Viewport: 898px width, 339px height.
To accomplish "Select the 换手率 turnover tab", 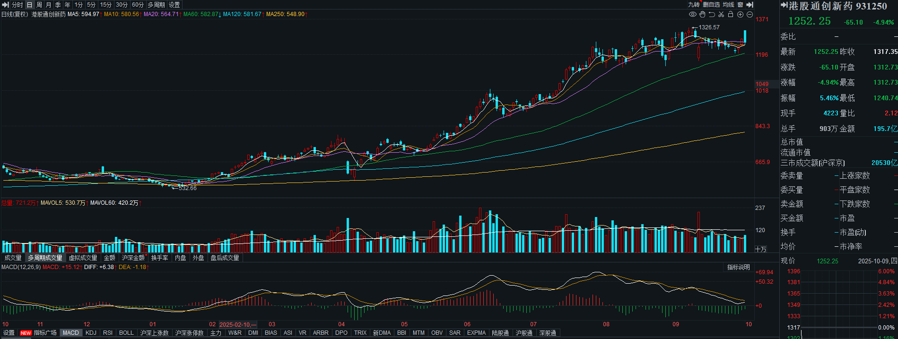I will click(x=160, y=258).
